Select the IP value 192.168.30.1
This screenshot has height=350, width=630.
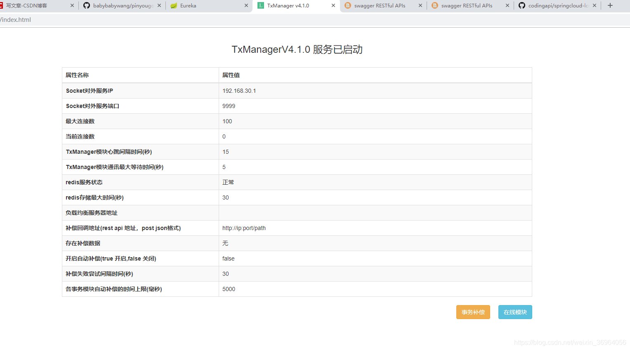click(x=239, y=91)
